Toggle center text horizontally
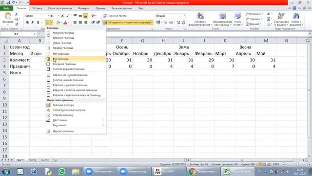This screenshot has width=312, height=176. 80,22
